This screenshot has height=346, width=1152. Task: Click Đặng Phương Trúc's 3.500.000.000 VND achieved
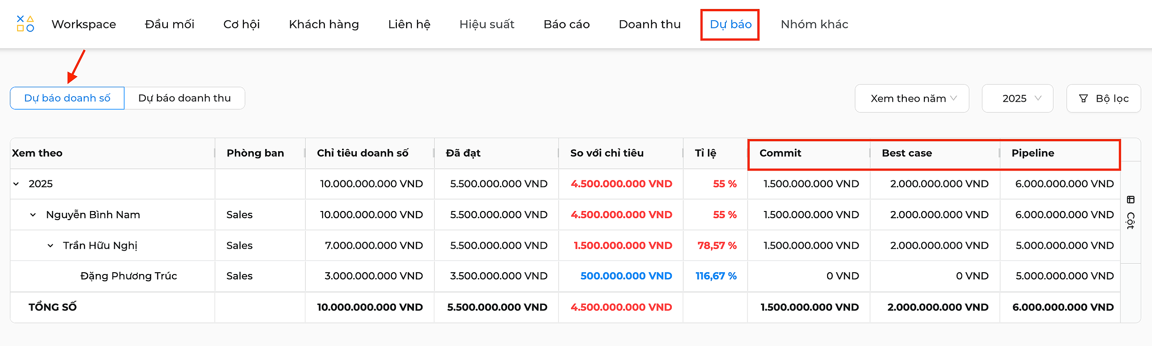(499, 276)
